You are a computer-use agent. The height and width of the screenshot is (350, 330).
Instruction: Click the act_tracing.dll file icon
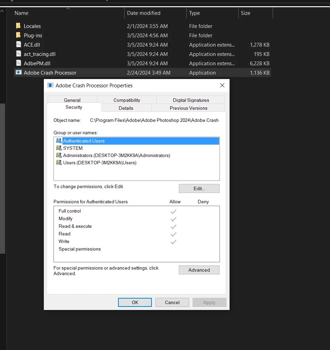click(19, 54)
